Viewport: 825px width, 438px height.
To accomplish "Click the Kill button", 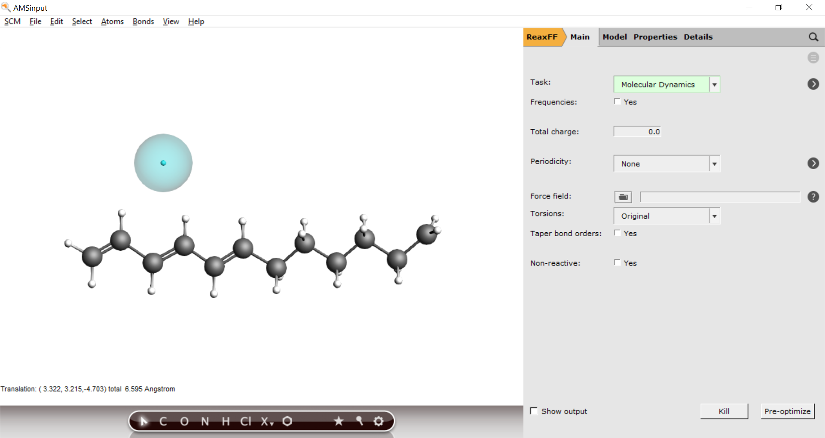I will 724,411.
